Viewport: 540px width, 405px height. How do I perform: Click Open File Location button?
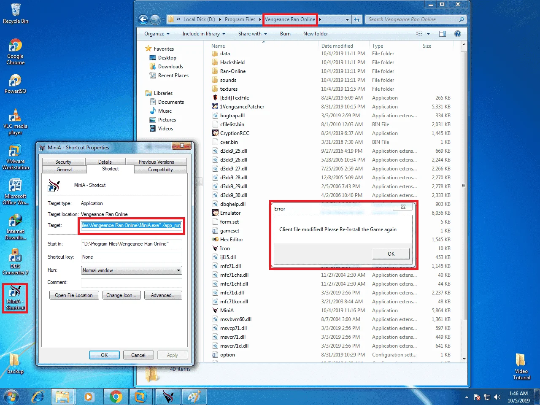pos(74,295)
